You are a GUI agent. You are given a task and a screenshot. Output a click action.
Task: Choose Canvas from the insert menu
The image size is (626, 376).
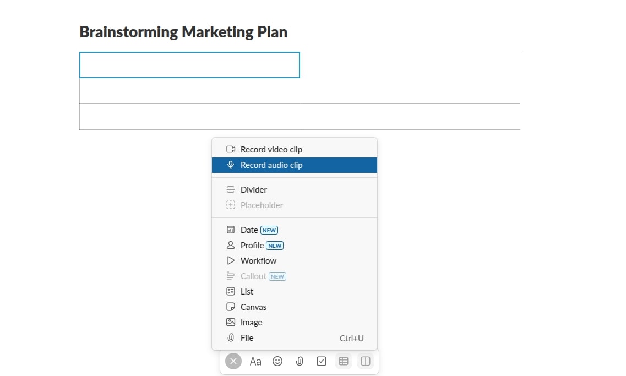pos(253,307)
